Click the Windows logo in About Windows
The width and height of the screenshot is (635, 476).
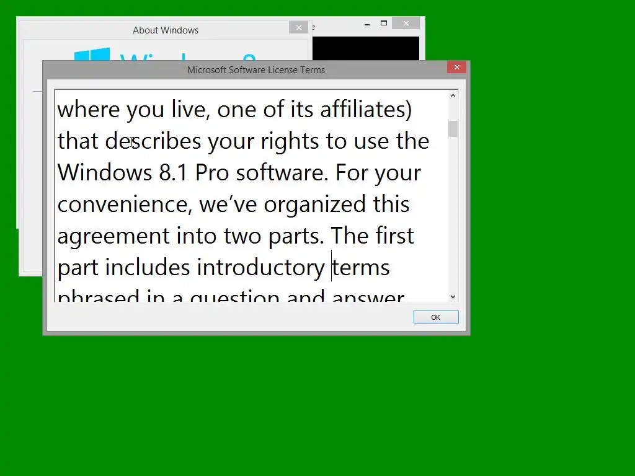point(92,54)
